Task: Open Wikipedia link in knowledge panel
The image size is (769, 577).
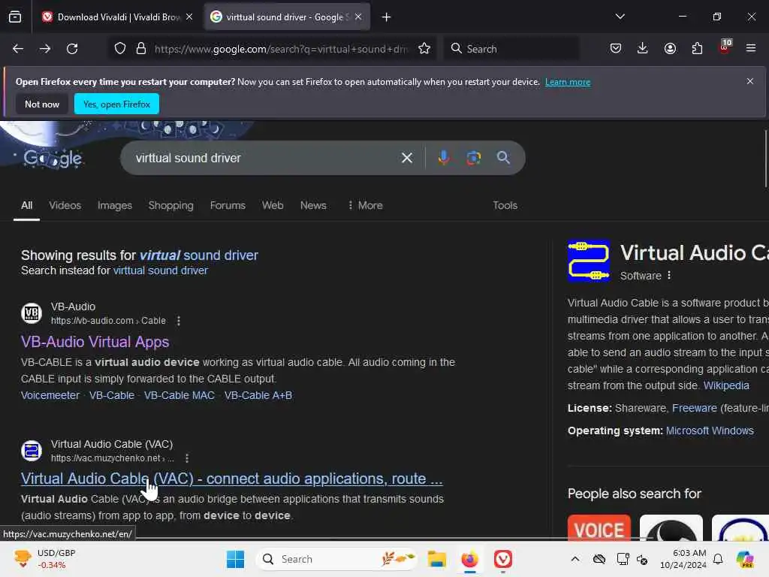Action: [x=726, y=385]
